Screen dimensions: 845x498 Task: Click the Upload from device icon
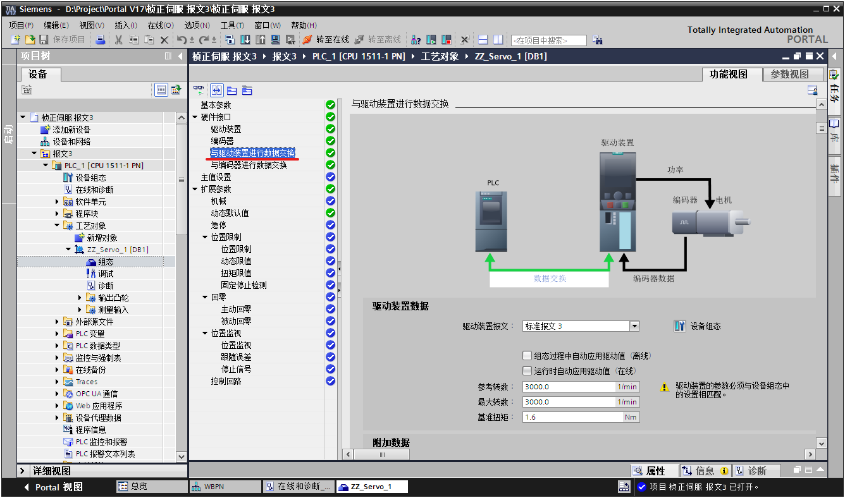coord(260,40)
